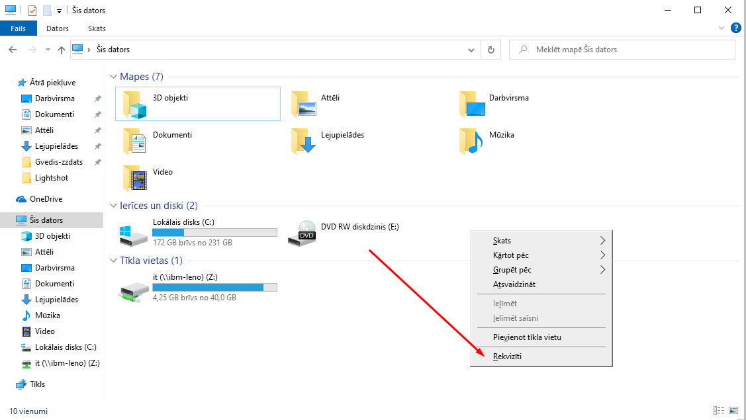Select the Mūzika folder icon in Mapes

point(472,142)
